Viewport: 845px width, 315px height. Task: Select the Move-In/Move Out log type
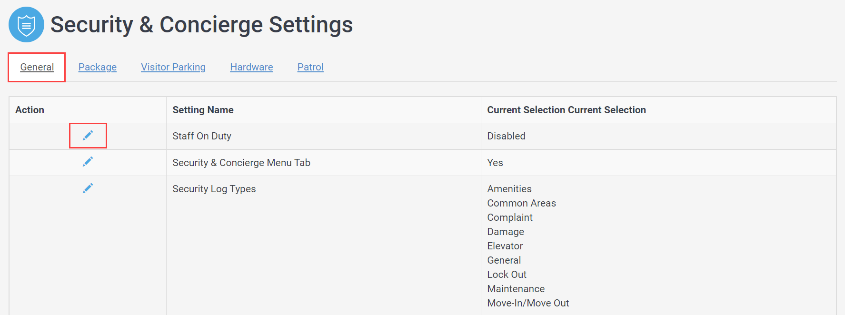528,303
